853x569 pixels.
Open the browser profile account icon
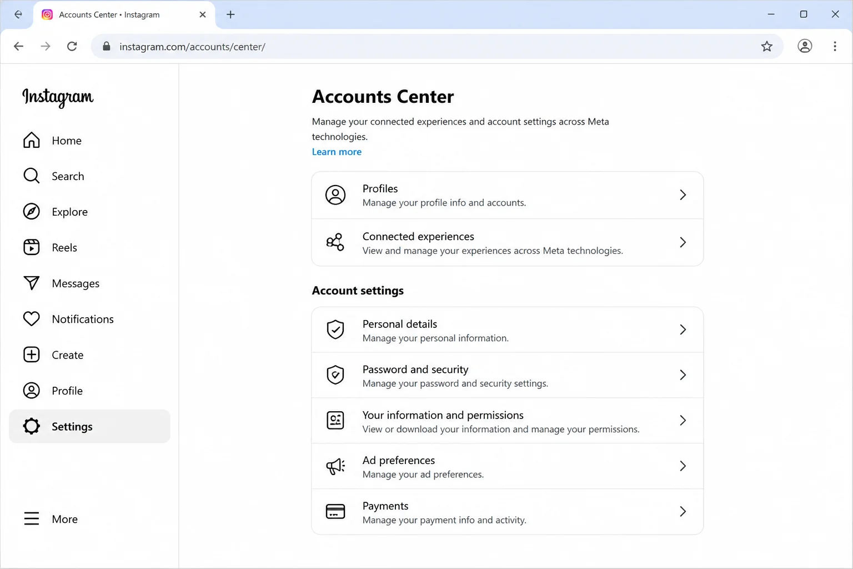[x=805, y=46]
